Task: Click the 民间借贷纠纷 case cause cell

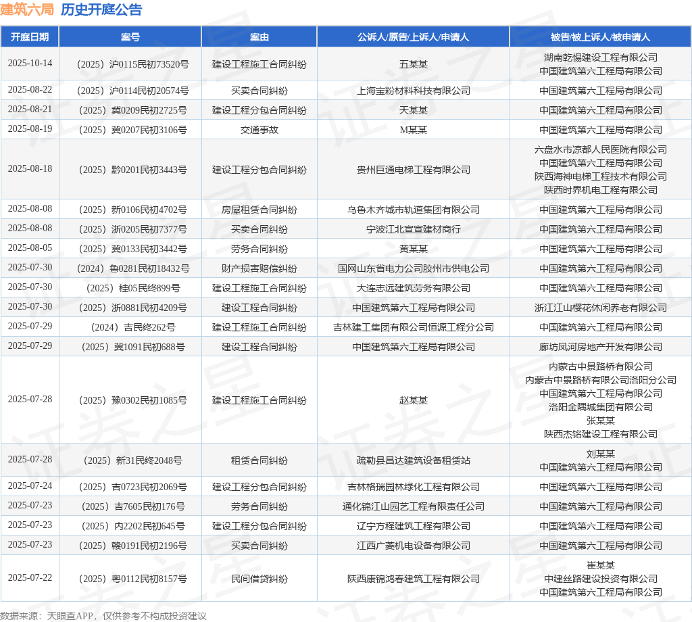Action: click(x=259, y=579)
